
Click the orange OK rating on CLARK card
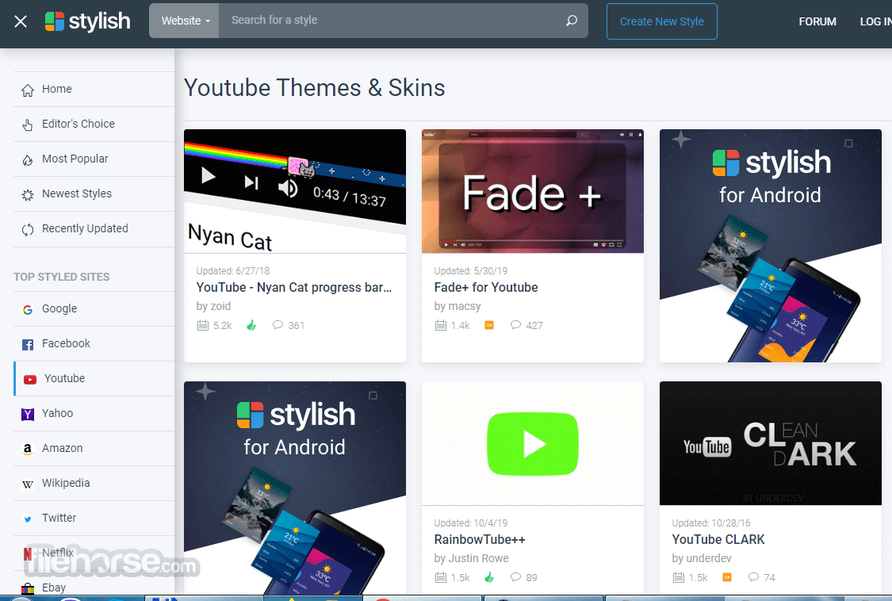point(727,578)
